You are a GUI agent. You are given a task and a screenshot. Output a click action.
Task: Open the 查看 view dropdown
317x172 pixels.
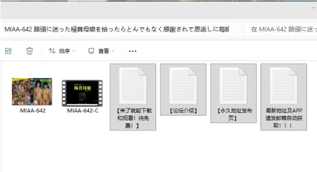tap(101, 51)
